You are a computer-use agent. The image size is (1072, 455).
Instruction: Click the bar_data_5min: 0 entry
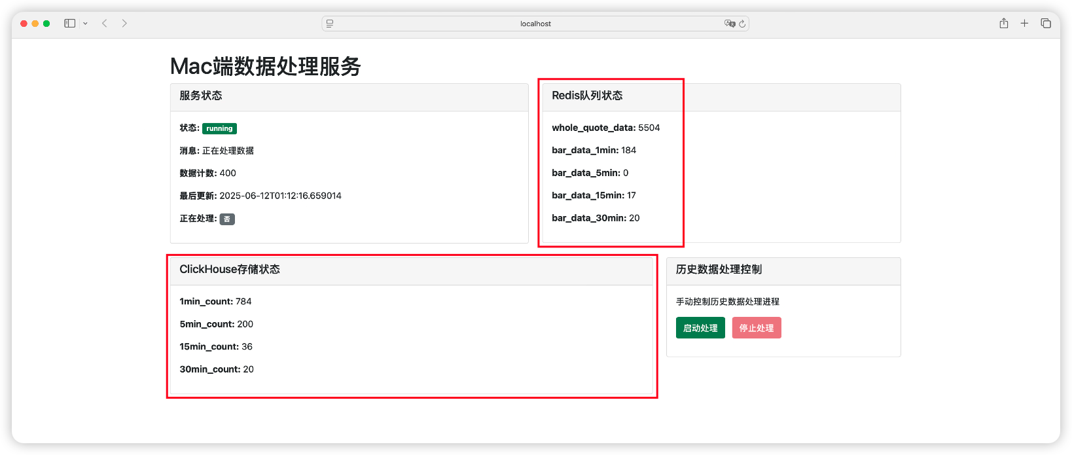tap(590, 173)
